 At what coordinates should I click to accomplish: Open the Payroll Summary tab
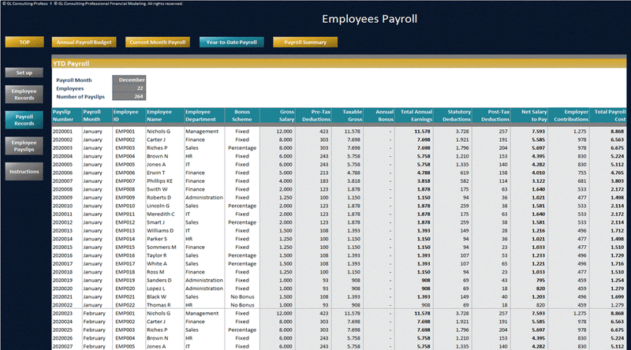pos(305,43)
